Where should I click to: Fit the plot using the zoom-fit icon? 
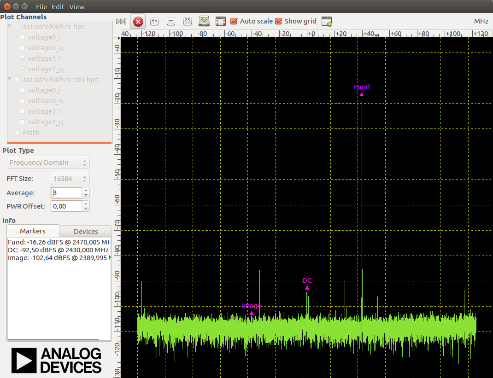(187, 21)
